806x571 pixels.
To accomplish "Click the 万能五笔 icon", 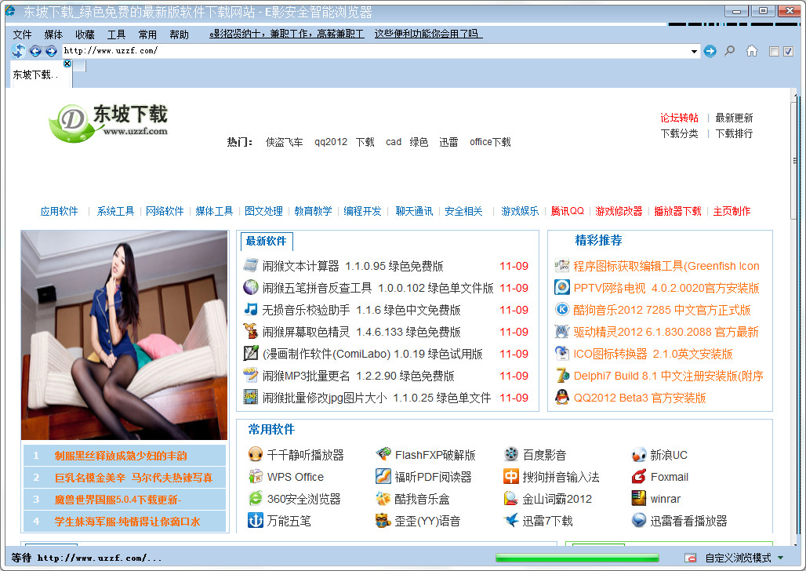I will [256, 521].
